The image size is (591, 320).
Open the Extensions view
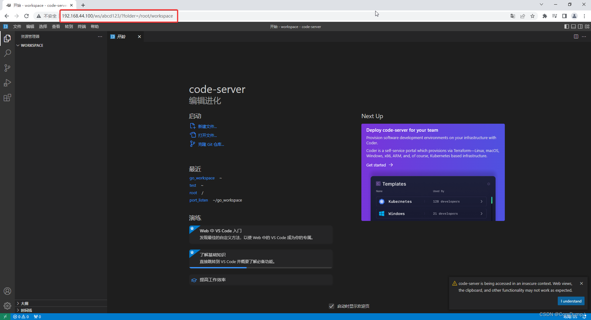(7, 98)
